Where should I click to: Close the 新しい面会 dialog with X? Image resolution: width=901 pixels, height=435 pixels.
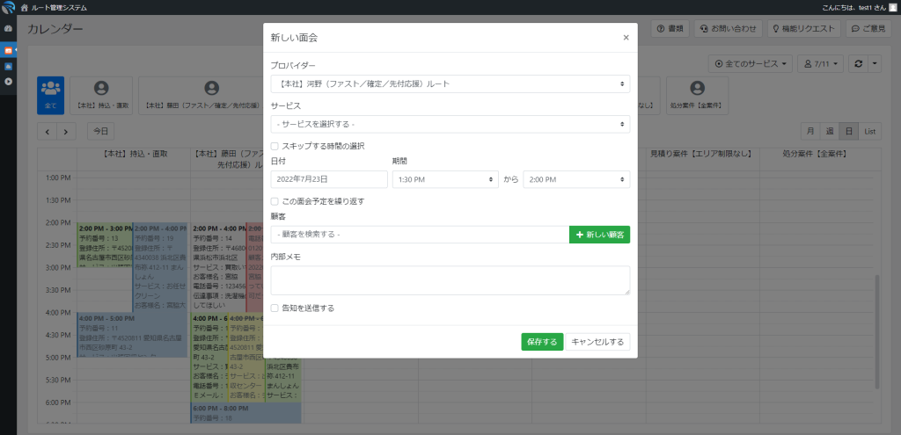pos(626,38)
